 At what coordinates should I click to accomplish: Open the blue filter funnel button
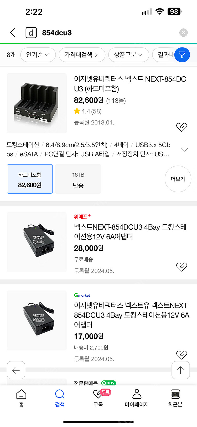click(x=182, y=55)
